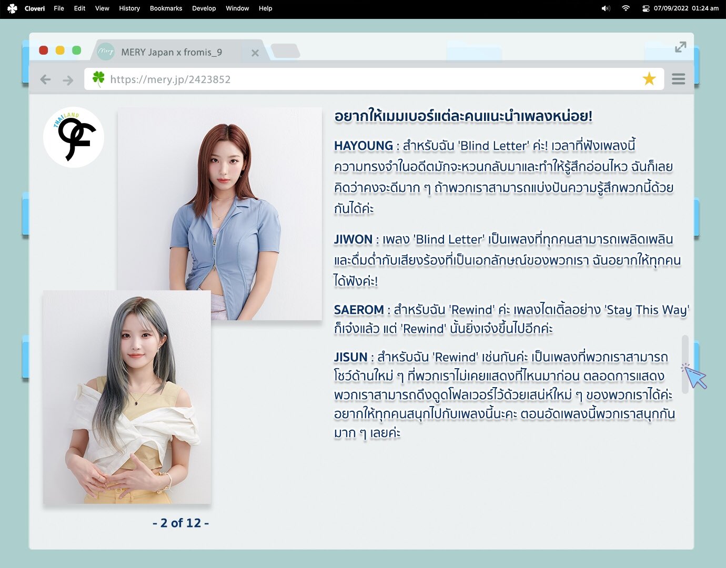Open the File menu

pos(59,8)
